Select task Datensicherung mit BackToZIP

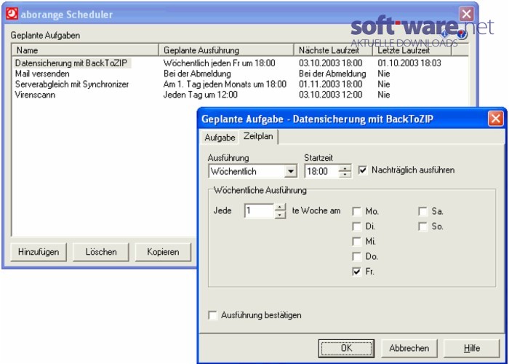pyautogui.click(x=72, y=63)
